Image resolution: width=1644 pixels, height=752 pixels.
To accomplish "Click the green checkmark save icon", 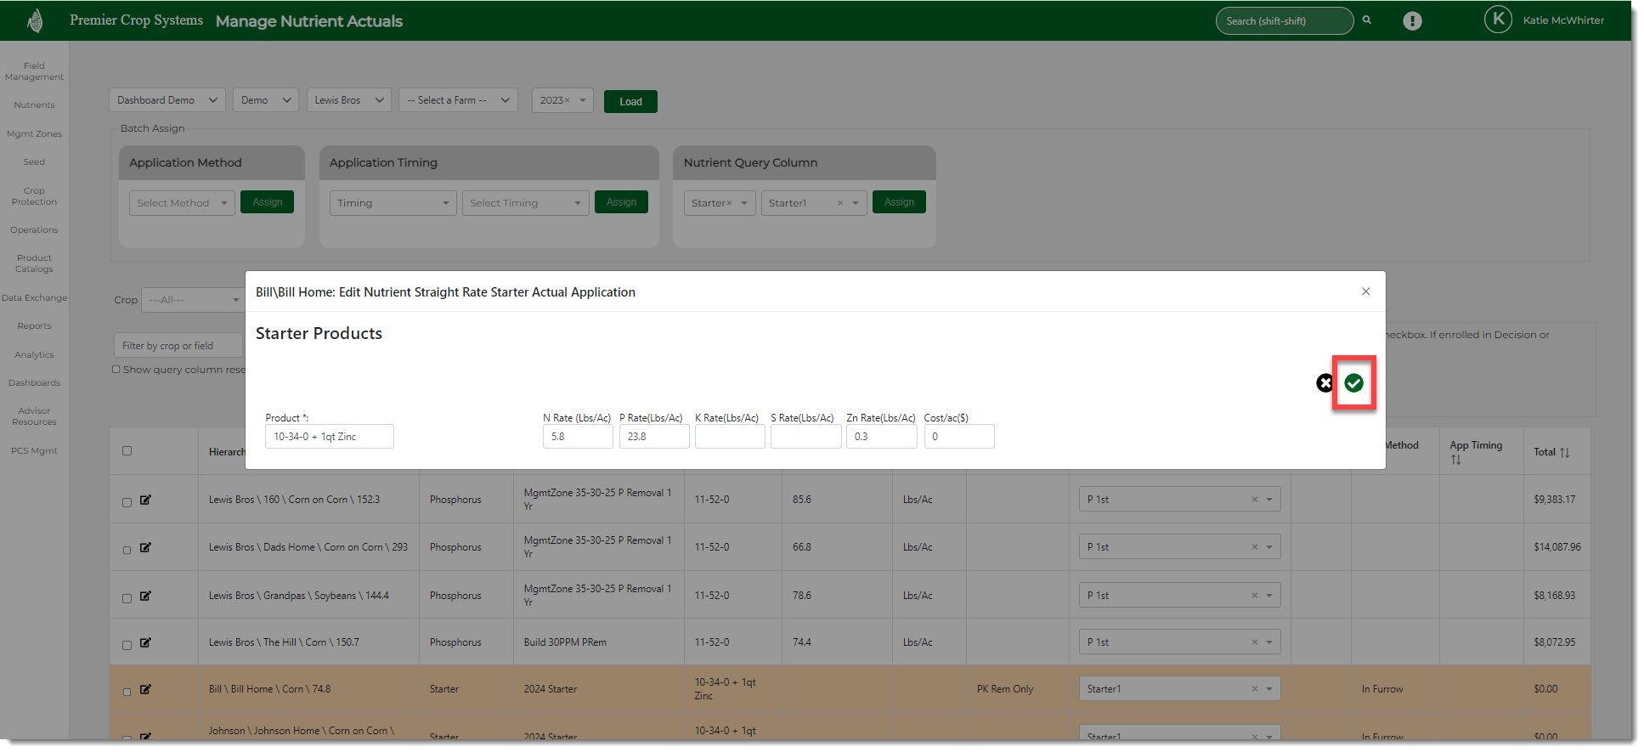I will (1353, 383).
